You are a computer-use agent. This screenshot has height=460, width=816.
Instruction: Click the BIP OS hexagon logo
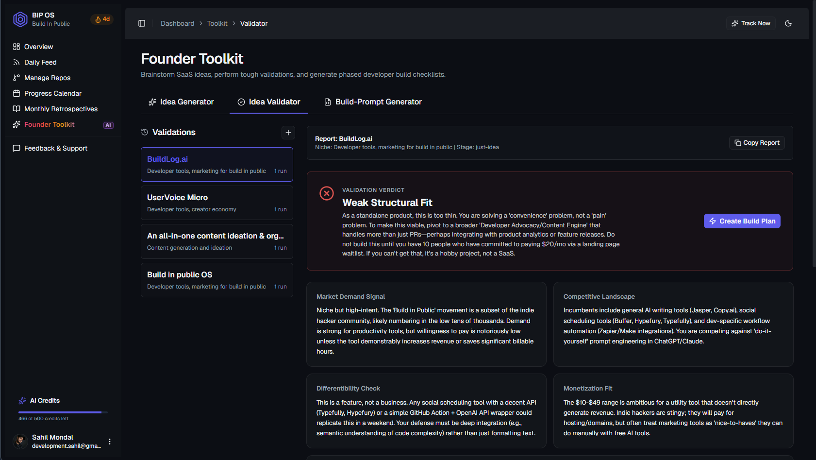point(20,19)
